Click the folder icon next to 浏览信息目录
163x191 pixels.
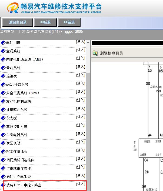[x=95, y=53]
